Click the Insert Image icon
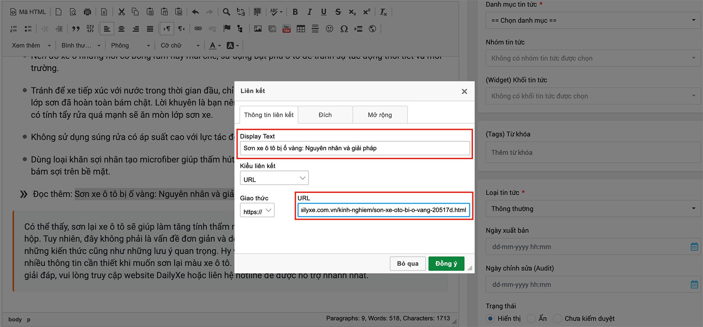703x327 pixels. 258,29
